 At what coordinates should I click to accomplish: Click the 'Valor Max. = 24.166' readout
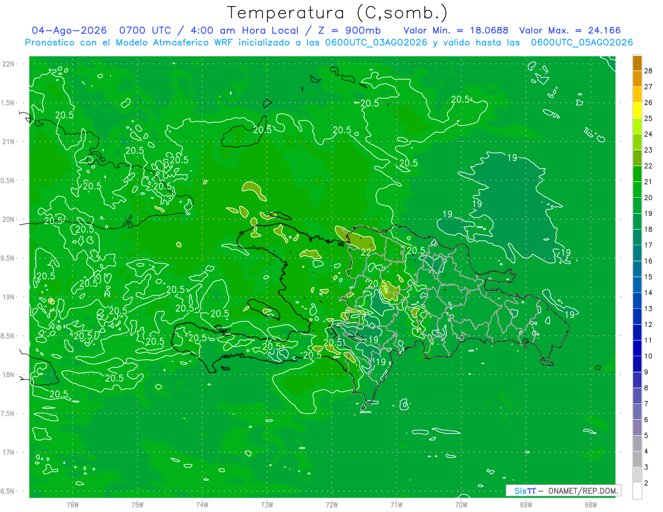click(x=570, y=30)
